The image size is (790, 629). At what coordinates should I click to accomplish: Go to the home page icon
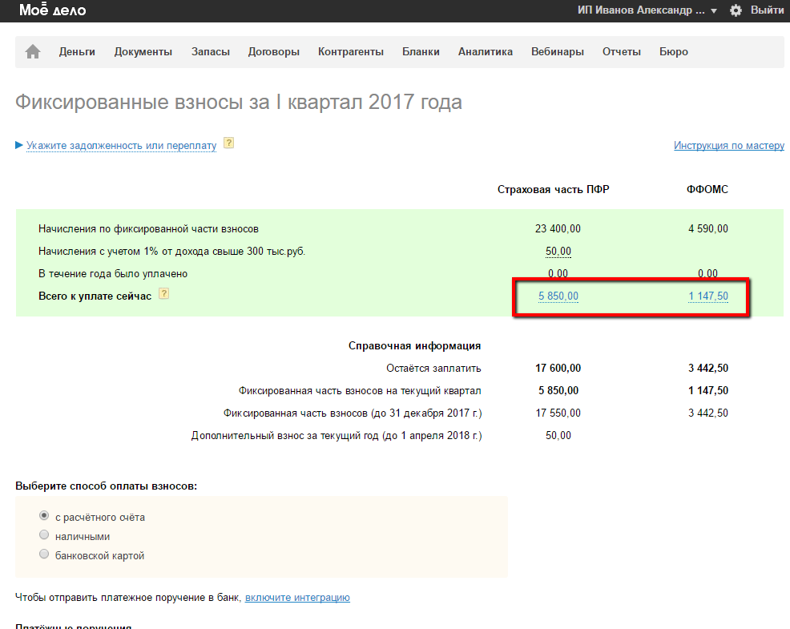[33, 51]
